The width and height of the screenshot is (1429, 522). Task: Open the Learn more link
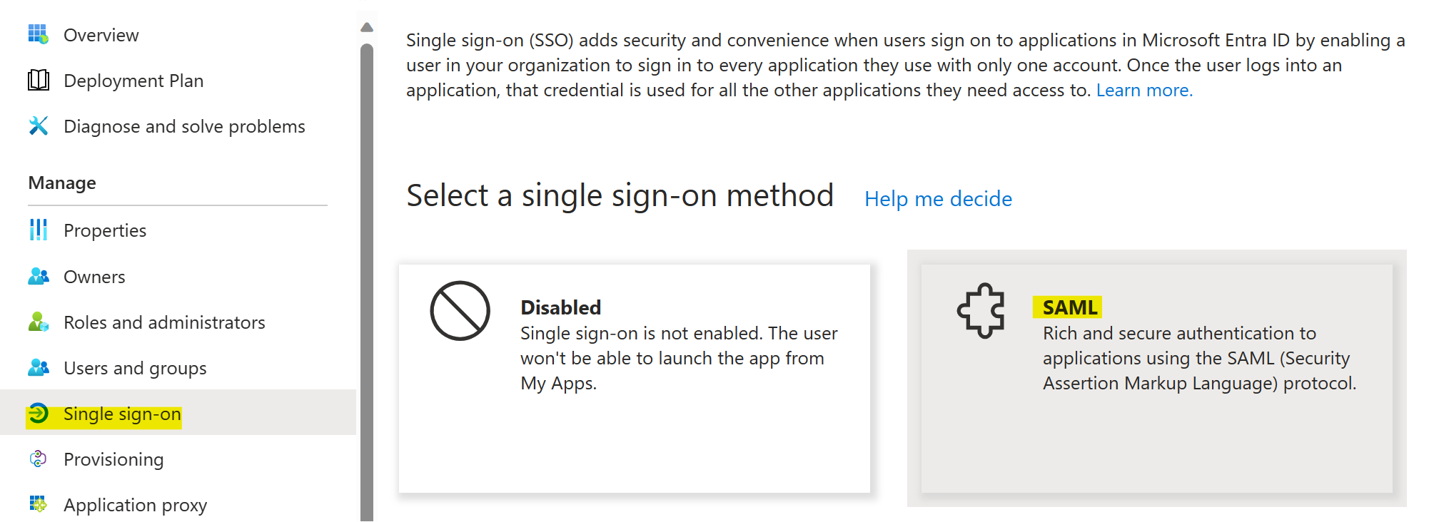1144,90
